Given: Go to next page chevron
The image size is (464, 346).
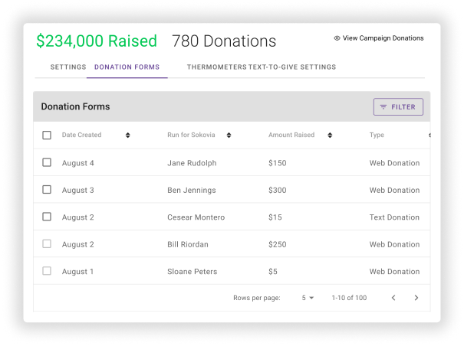Looking at the screenshot, I should click(x=416, y=298).
